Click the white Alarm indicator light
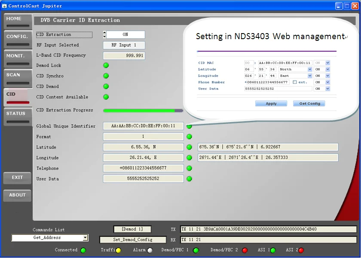Screen dimensions: 361x258 coord(150,250)
